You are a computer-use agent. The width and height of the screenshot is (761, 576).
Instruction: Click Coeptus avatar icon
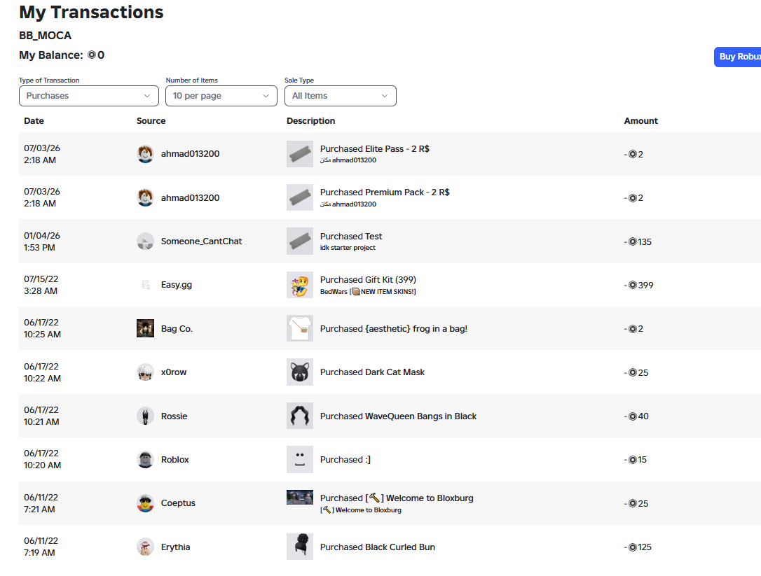(145, 503)
